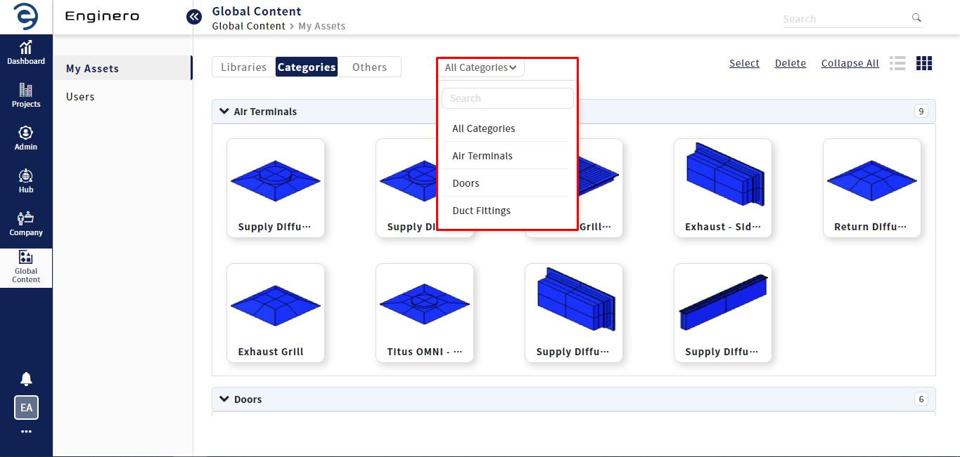Switch to the Others tab
The height and width of the screenshot is (457, 960).
tap(369, 67)
